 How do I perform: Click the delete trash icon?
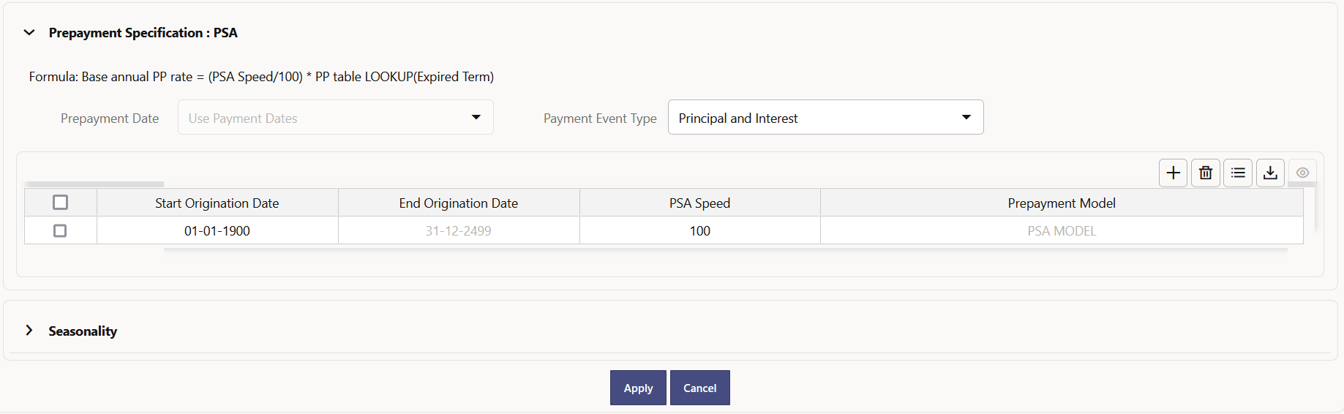pyautogui.click(x=1206, y=173)
